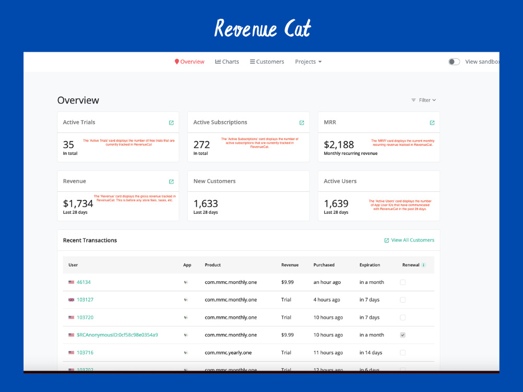Click the Renewal column header label
Screen dimensions: 523x392
click(411, 265)
